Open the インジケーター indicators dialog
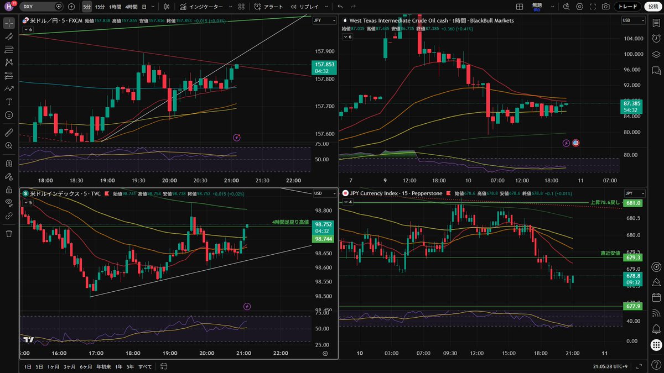Screen dimensions: 664x373 [x=203, y=7]
